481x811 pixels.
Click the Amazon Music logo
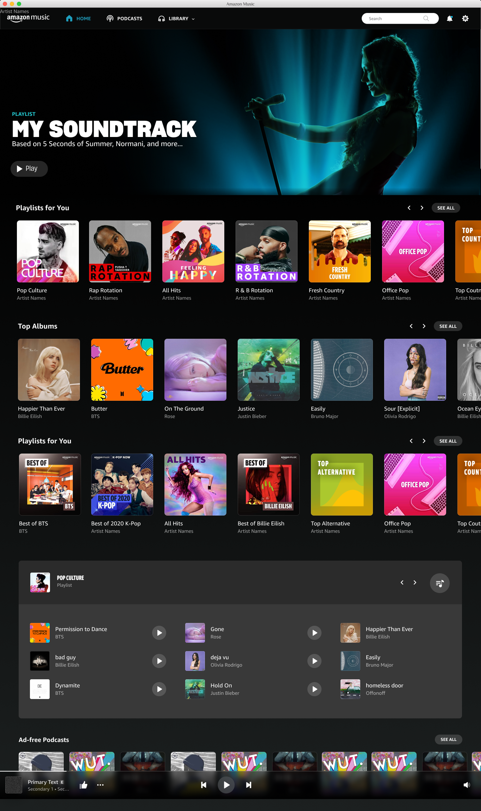click(28, 18)
